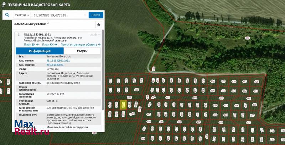
Task: Open cadastral quarter 48:13:1530501 link
Action: pos(55,65)
